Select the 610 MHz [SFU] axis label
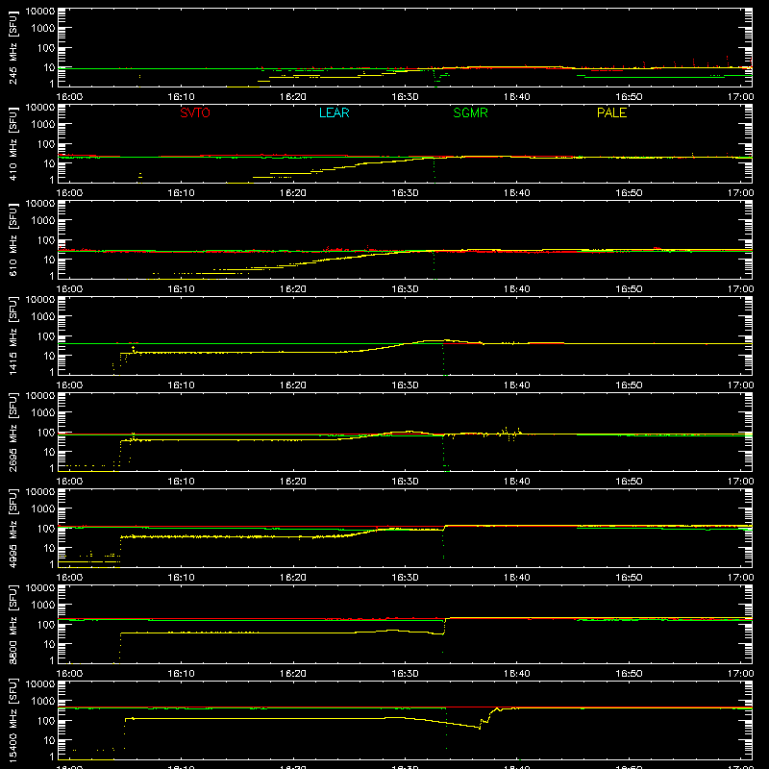 click(x=13, y=239)
